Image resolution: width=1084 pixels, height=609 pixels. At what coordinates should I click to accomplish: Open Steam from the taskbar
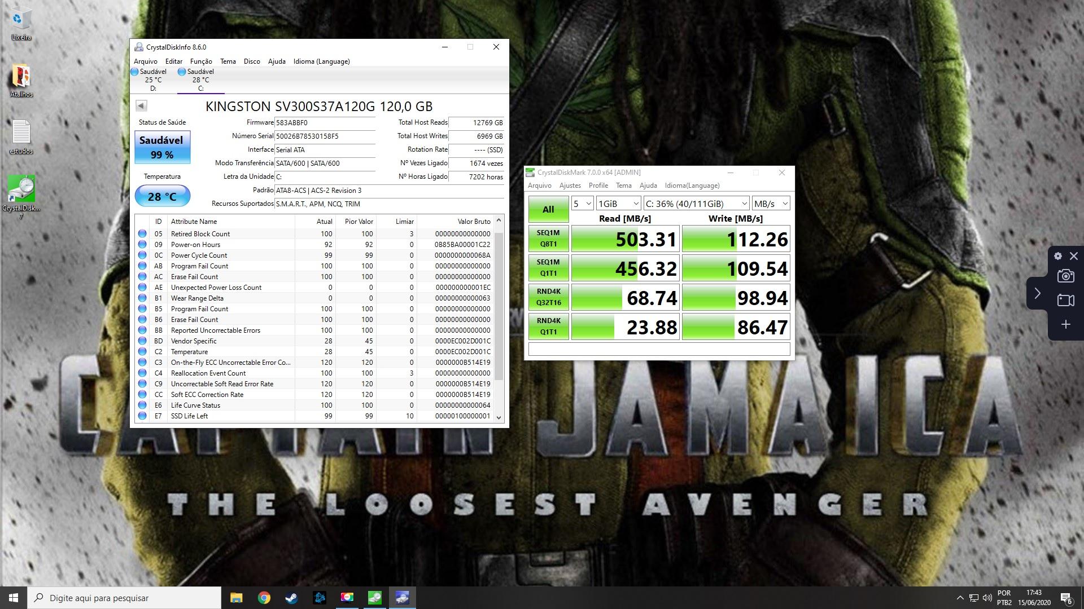click(291, 598)
